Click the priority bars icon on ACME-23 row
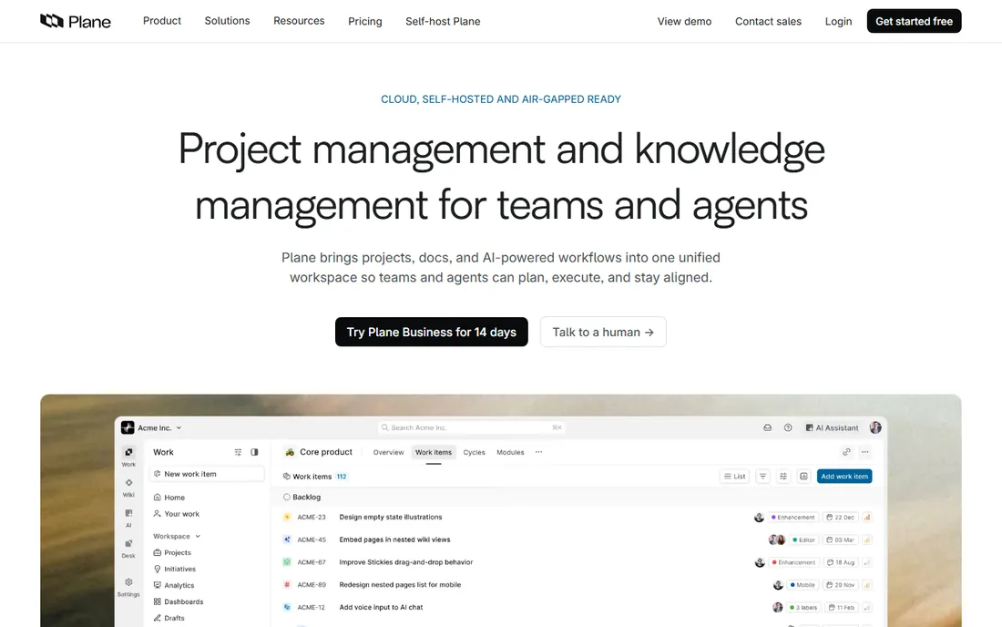The image size is (1002, 627). click(x=867, y=517)
